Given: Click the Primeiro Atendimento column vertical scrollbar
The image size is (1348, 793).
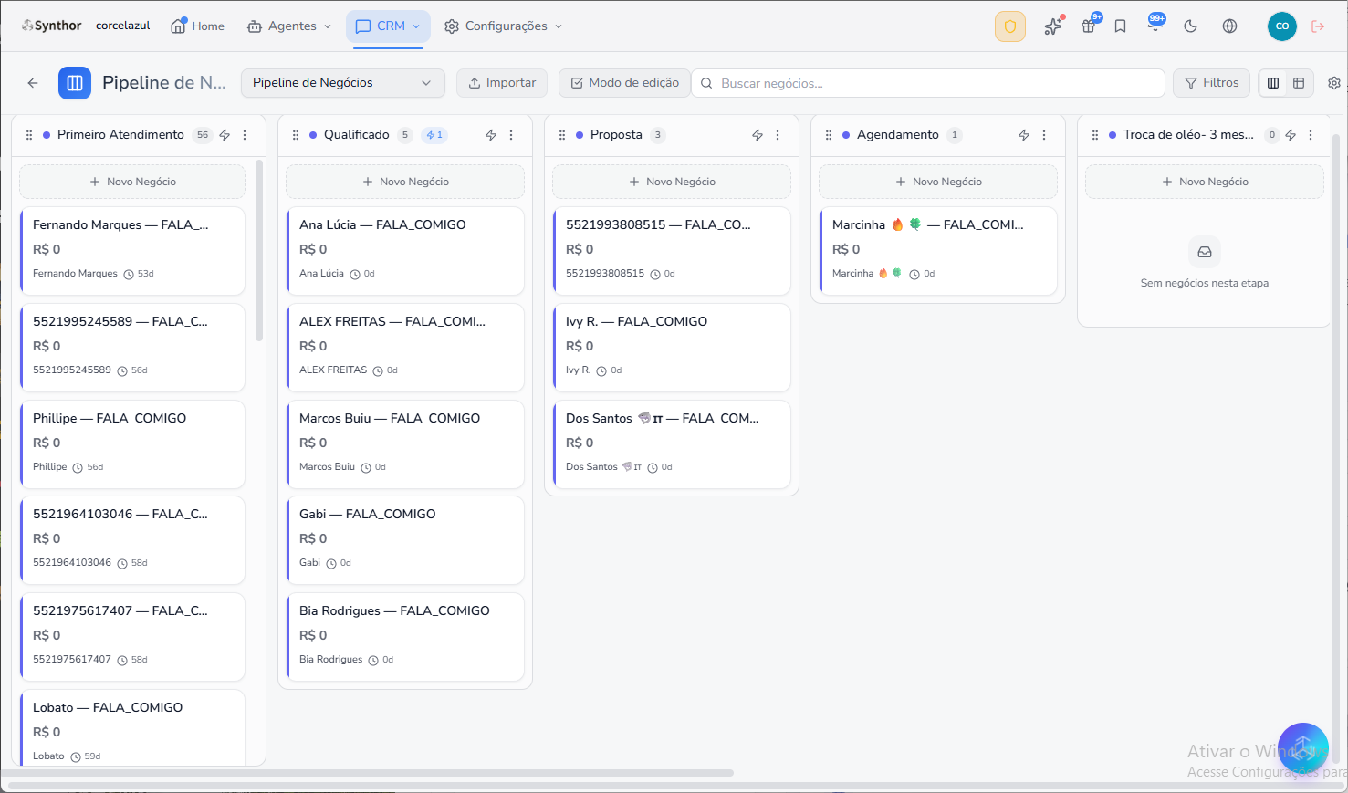Looking at the screenshot, I should (x=259, y=251).
